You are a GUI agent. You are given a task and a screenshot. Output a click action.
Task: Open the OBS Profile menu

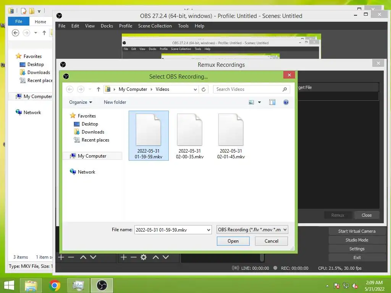(126, 26)
